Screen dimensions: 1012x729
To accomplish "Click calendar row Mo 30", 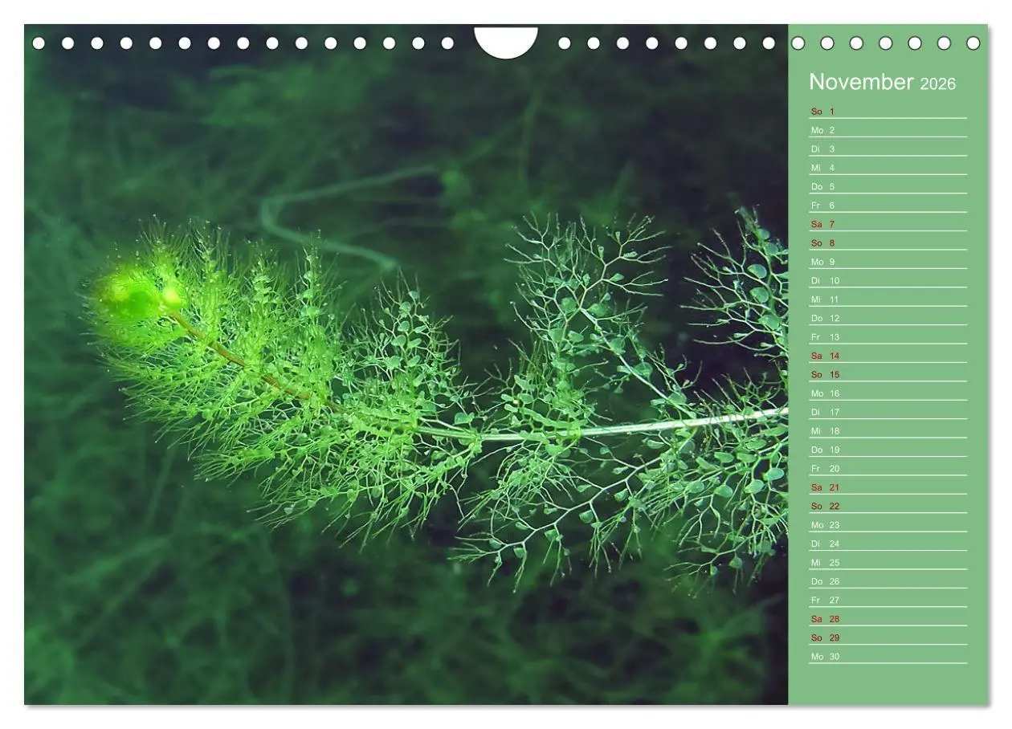I will coord(888,657).
